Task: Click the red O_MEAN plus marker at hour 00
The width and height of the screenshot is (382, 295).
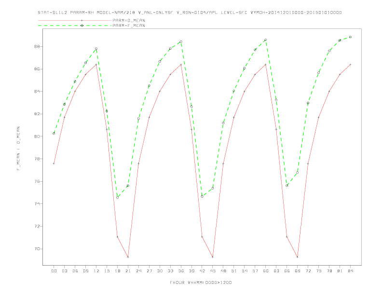Action: tap(54, 163)
